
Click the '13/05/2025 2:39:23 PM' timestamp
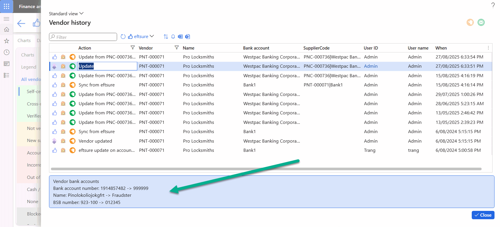click(x=460, y=122)
